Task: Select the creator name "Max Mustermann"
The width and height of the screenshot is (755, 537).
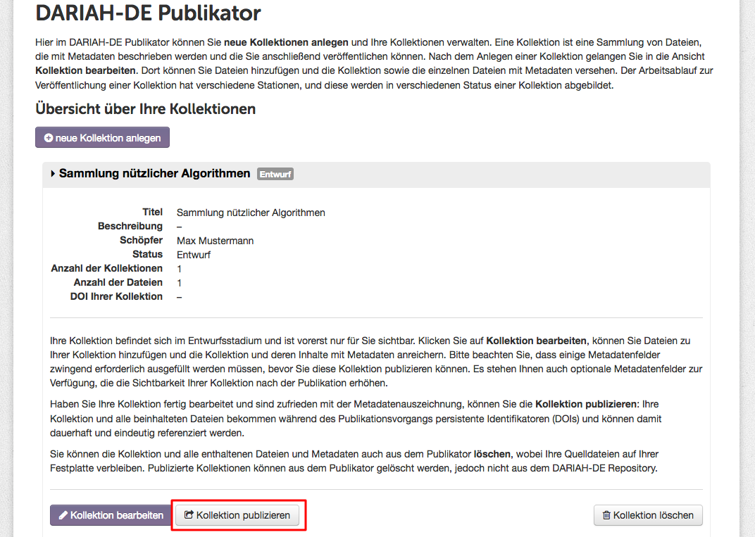Action: click(215, 240)
